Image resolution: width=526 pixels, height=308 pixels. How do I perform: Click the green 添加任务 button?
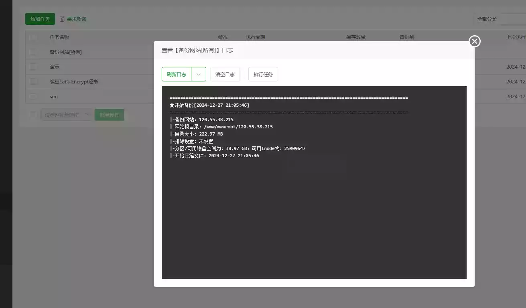coord(40,19)
